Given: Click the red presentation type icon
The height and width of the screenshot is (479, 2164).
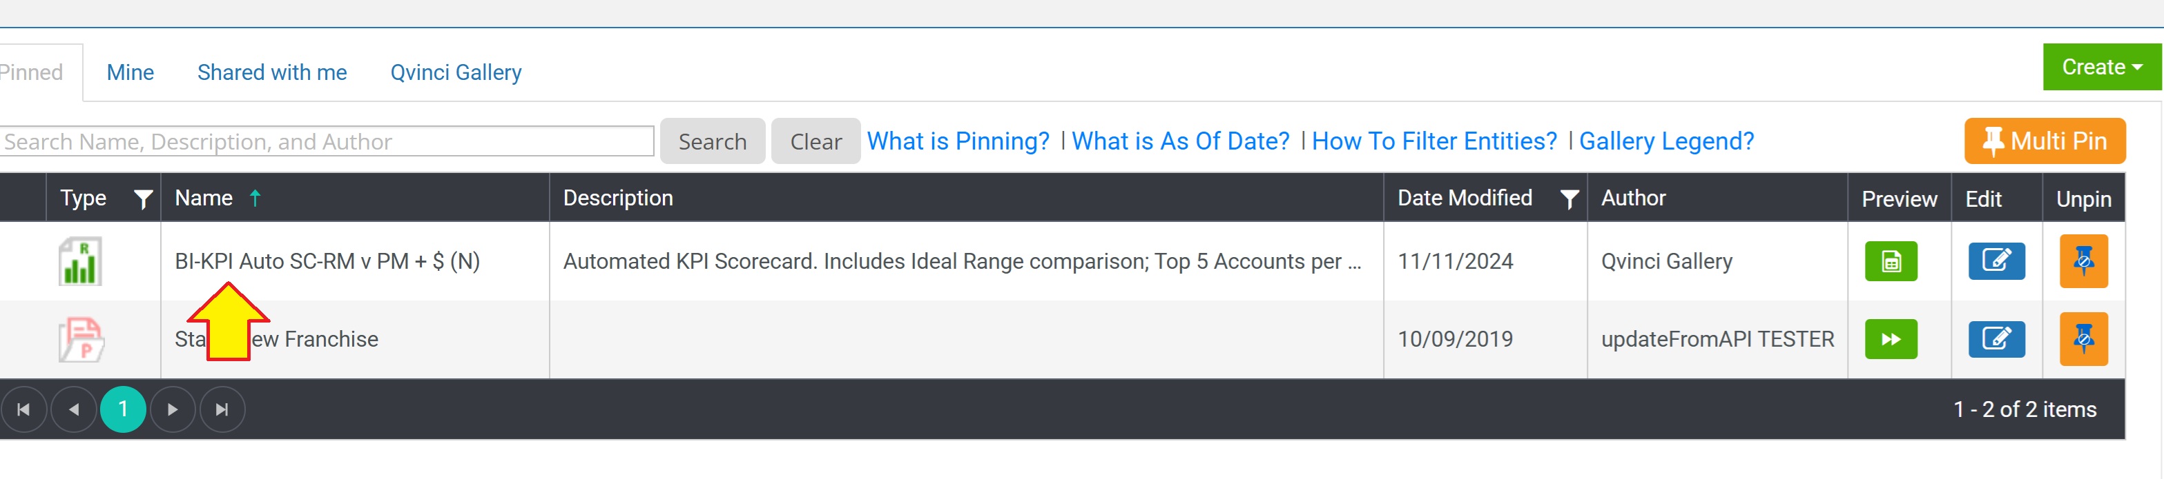Looking at the screenshot, I should click(x=81, y=339).
